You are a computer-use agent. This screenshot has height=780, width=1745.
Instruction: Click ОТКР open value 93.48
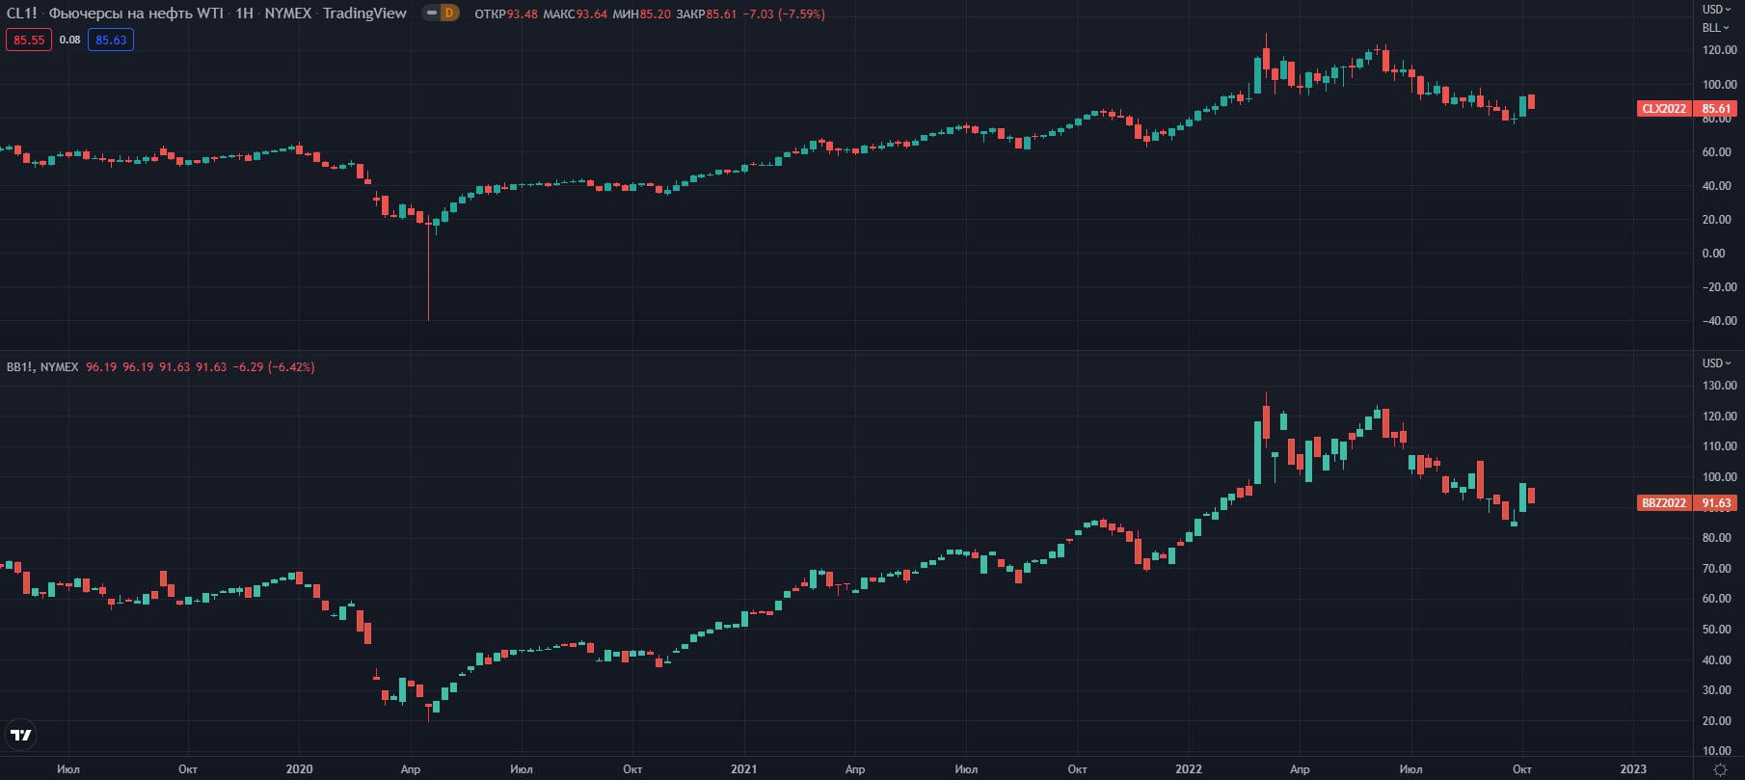pyautogui.click(x=523, y=14)
